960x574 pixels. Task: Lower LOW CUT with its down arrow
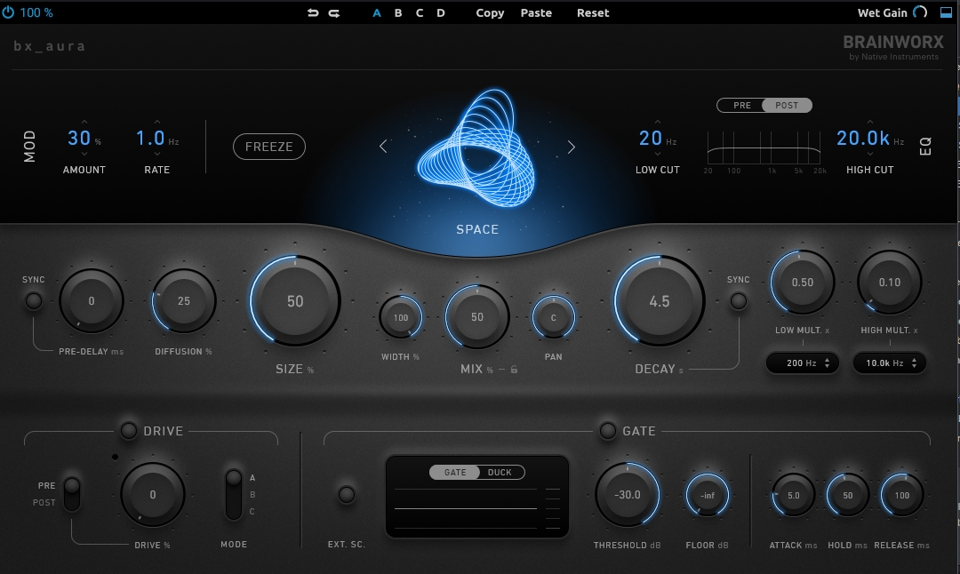click(658, 155)
